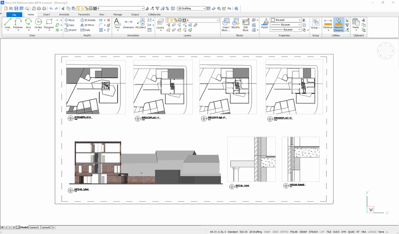The image size is (399, 234).
Task: Activate the 2D Rotate command
Action: click(x=88, y=20)
